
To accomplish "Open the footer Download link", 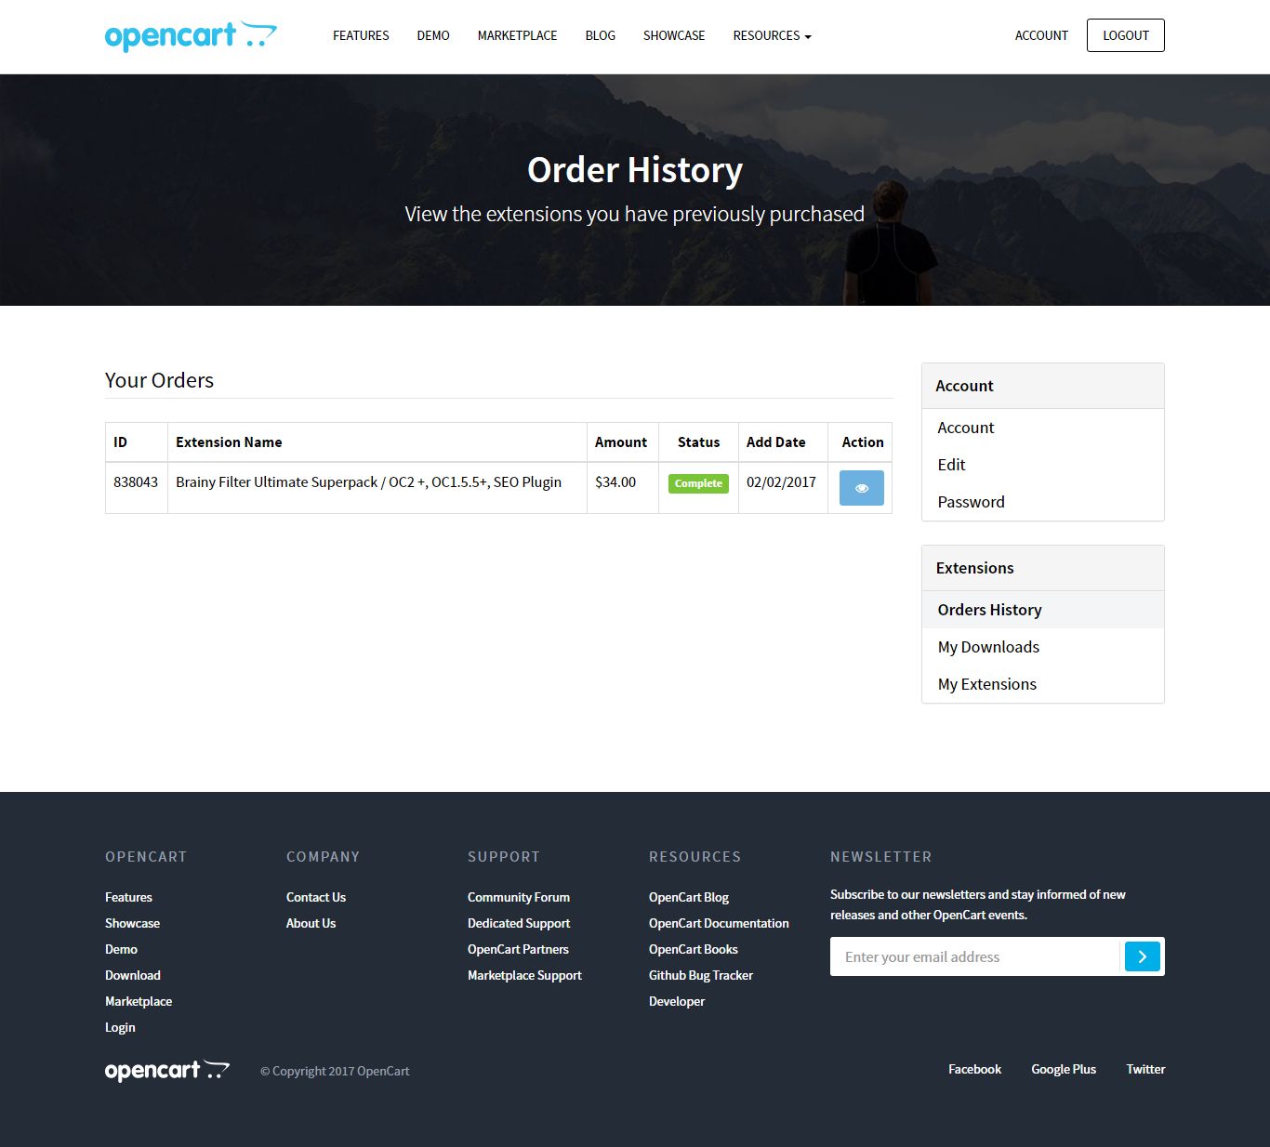I will [x=133, y=975].
